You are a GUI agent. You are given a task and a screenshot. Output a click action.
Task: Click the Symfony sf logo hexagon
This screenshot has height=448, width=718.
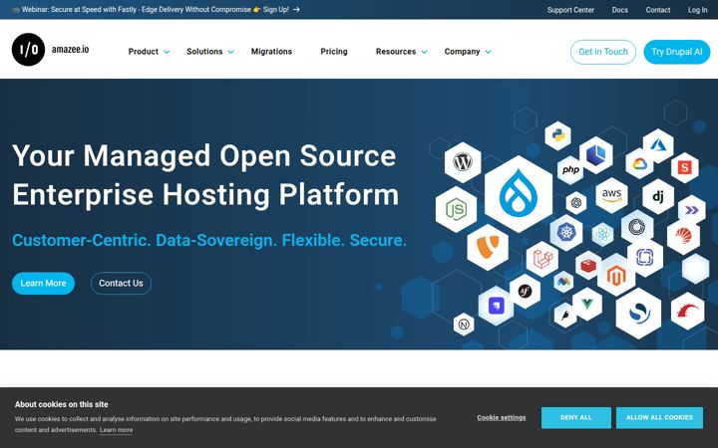point(525,291)
